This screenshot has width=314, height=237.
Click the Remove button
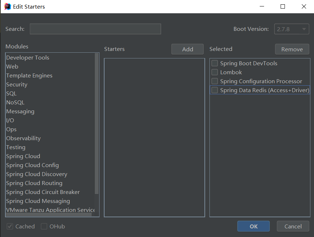[292, 49]
